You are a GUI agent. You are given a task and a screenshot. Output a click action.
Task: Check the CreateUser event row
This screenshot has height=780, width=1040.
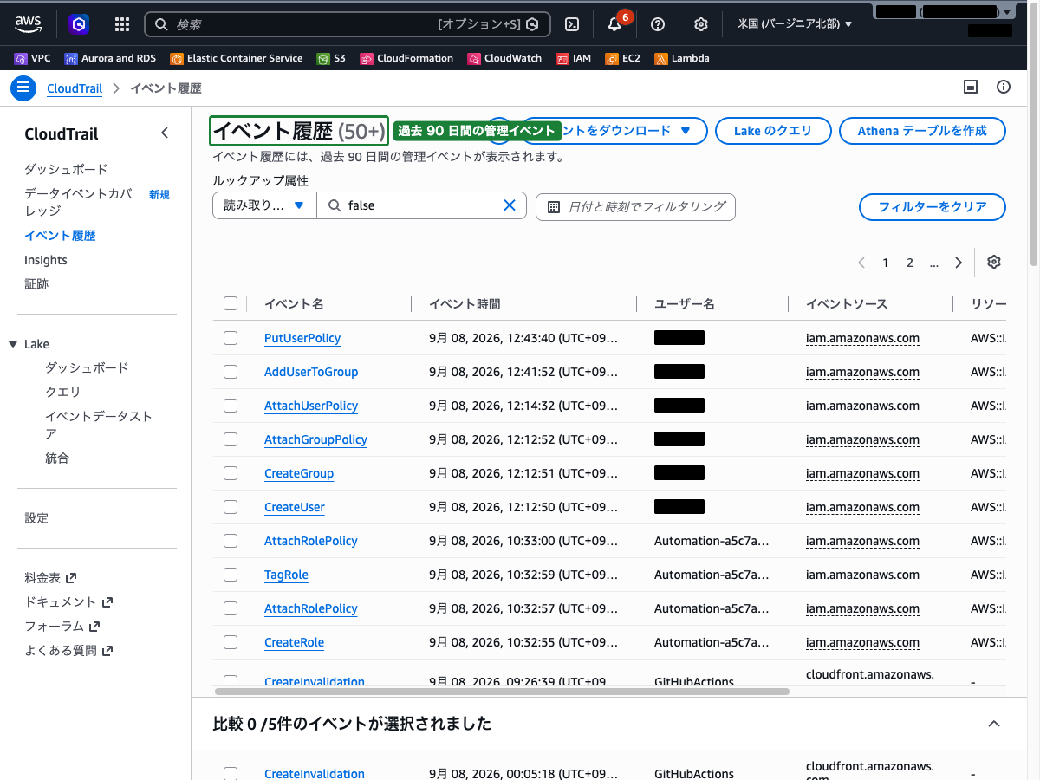point(231,507)
